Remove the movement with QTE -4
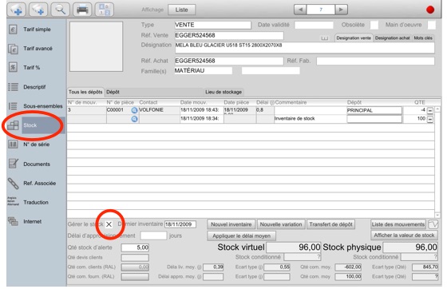Viewport: 447px width, 289px height. (430, 110)
